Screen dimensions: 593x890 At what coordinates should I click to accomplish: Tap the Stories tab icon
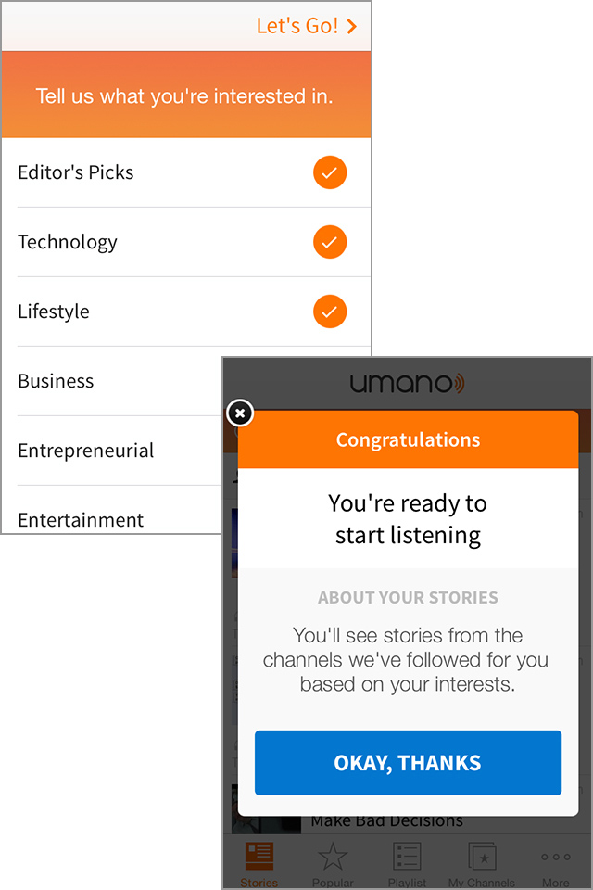(259, 856)
